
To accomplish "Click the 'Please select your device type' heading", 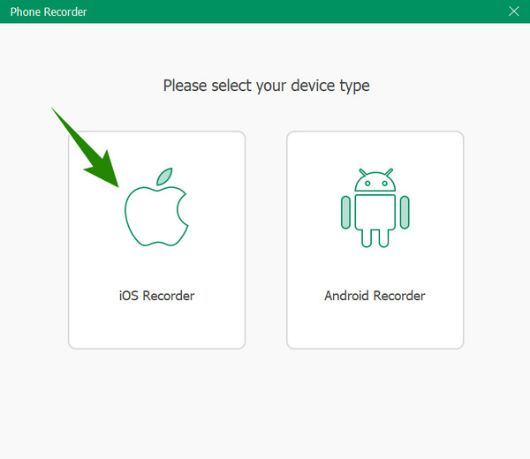I will pos(267,86).
